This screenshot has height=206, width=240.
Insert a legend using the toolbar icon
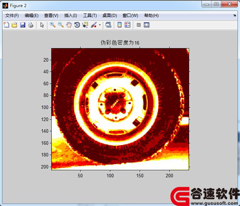click(128, 25)
